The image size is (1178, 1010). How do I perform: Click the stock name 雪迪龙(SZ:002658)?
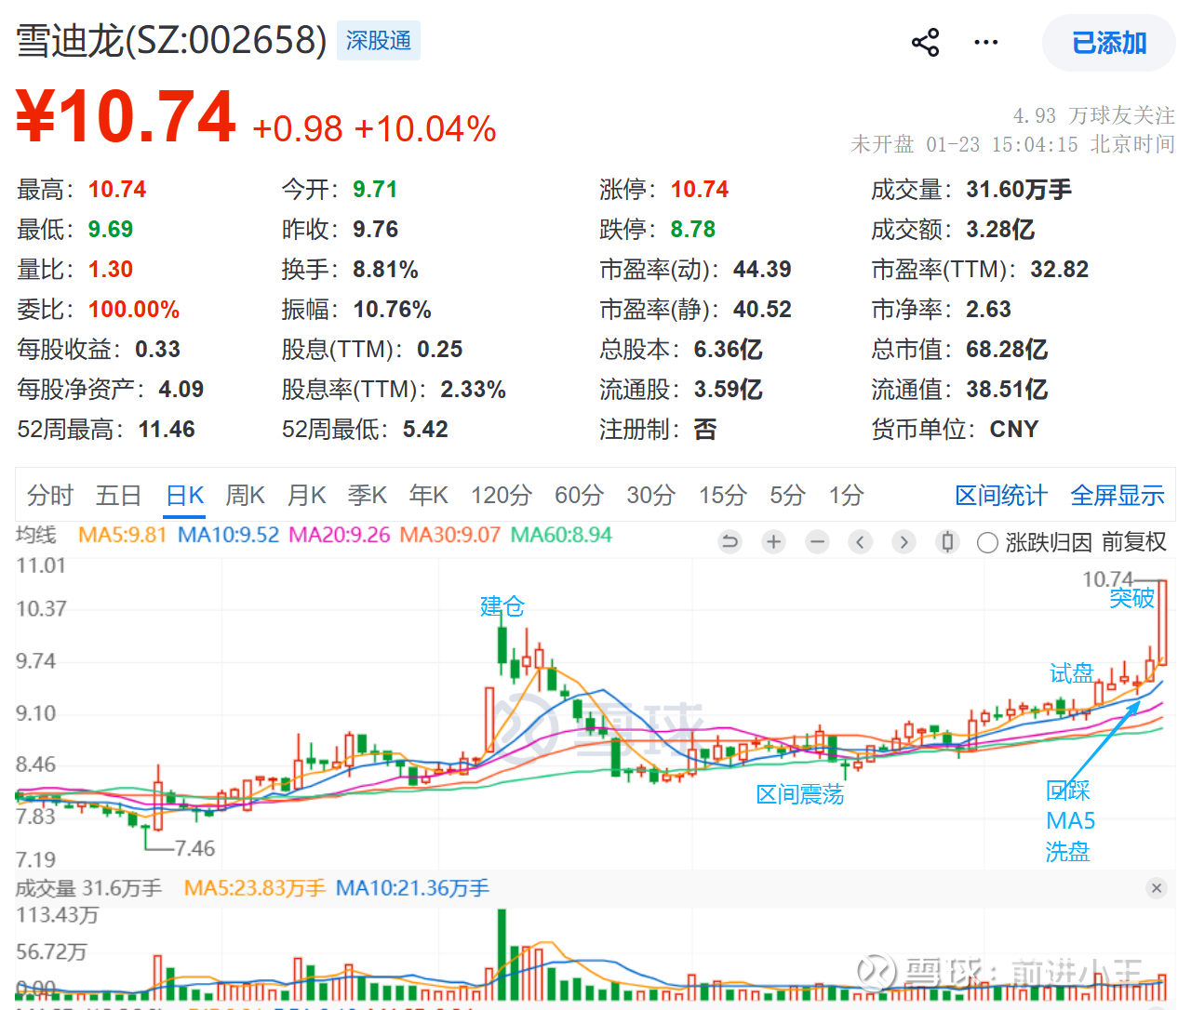171,40
